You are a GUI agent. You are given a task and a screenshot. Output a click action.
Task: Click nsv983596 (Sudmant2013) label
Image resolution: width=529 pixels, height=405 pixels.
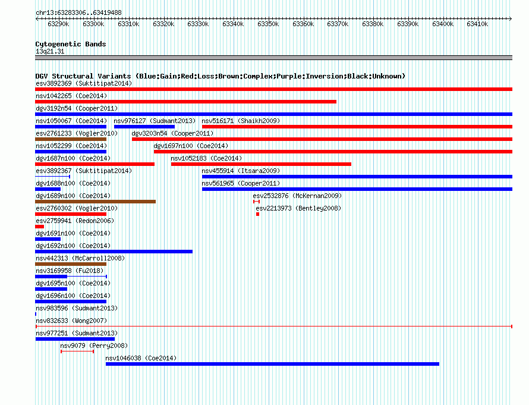tap(77, 308)
